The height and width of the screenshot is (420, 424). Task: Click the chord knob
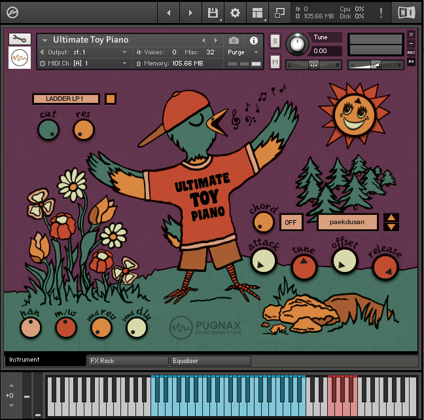[263, 222]
